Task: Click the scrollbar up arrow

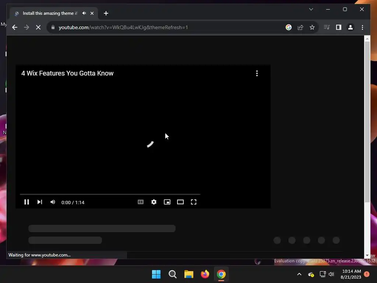Action: coord(367,38)
